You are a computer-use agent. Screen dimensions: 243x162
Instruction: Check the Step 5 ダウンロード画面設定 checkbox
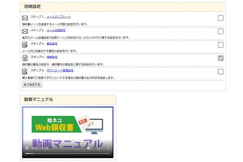(x=220, y=72)
